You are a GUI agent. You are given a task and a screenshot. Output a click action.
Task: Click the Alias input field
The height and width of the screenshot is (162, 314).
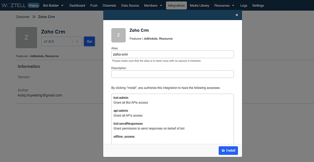click(x=173, y=54)
